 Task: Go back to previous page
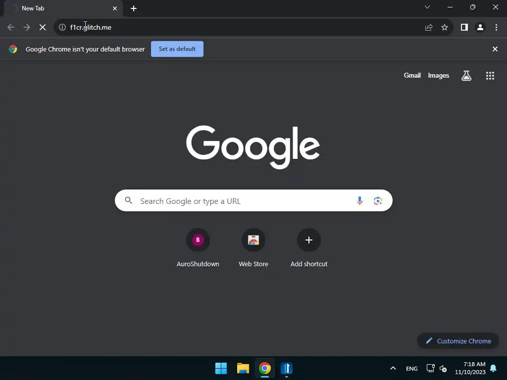tap(11, 28)
